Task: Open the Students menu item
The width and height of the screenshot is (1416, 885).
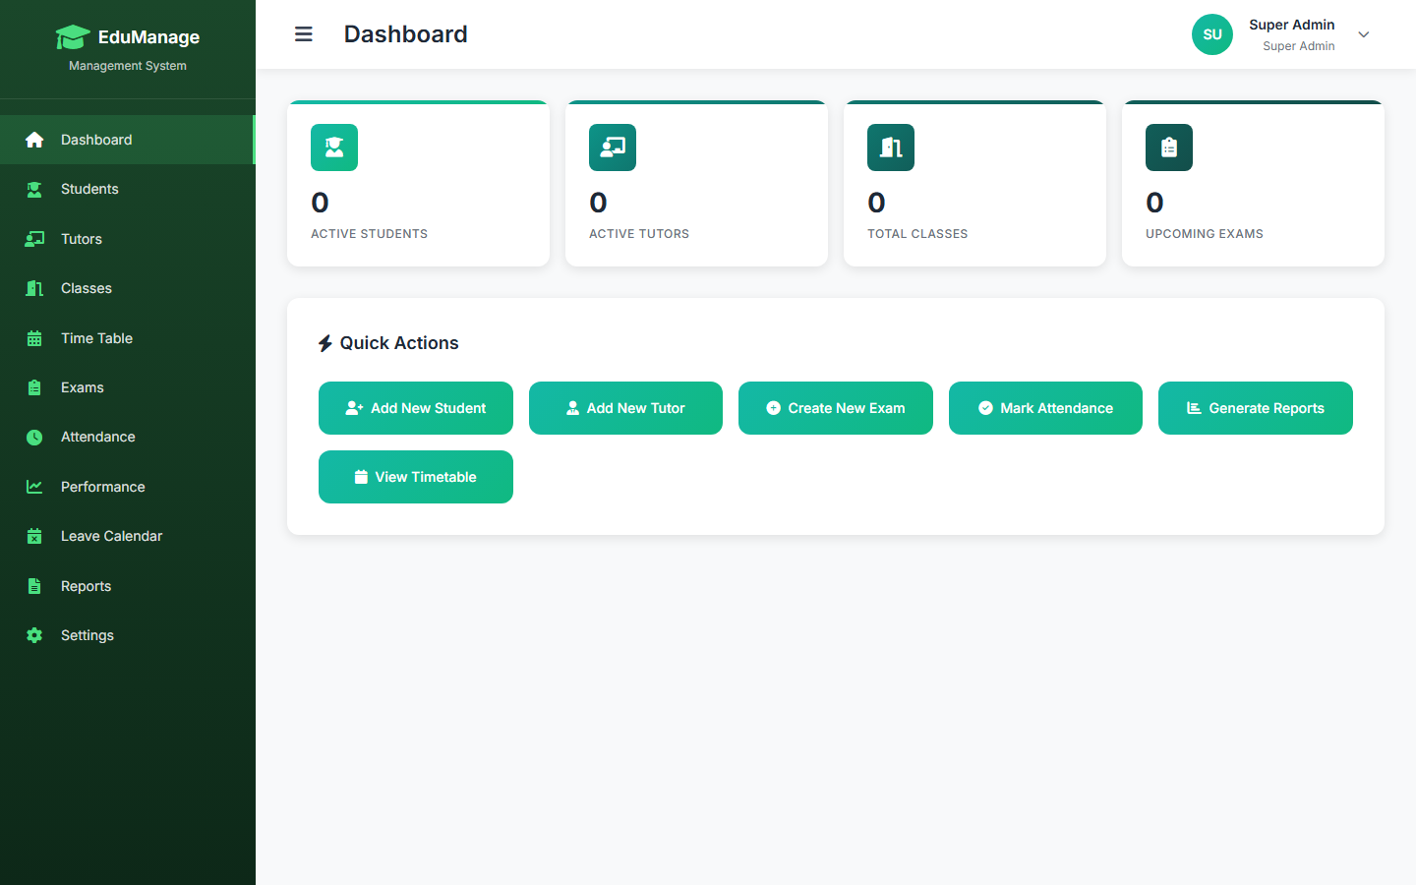Action: tap(128, 190)
